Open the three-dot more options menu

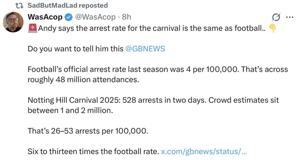click(x=290, y=17)
